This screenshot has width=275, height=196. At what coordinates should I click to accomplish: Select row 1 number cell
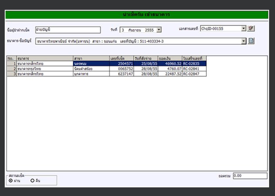click(x=11, y=64)
